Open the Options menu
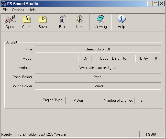Image resolution: width=166 pixels, height=139 pixels. point(18,10)
